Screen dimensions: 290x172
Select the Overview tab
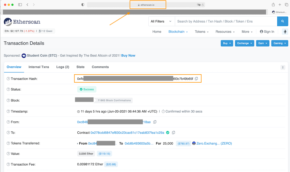(14, 67)
